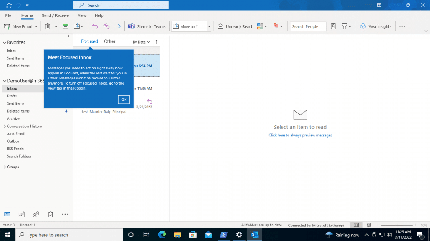Image resolution: width=430 pixels, height=241 pixels.
Task: Expand the Quick Steps gallery dropdown
Action: pos(209,26)
